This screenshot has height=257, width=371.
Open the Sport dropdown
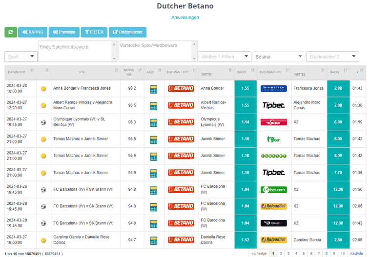pyautogui.click(x=21, y=57)
